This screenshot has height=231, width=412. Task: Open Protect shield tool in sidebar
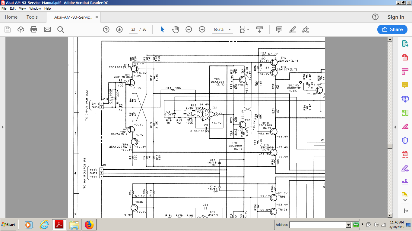(405, 140)
